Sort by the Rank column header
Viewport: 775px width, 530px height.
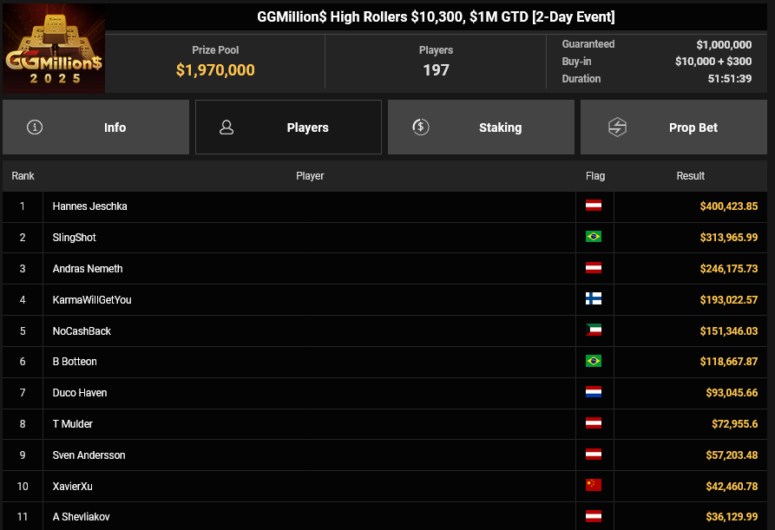[x=23, y=176]
